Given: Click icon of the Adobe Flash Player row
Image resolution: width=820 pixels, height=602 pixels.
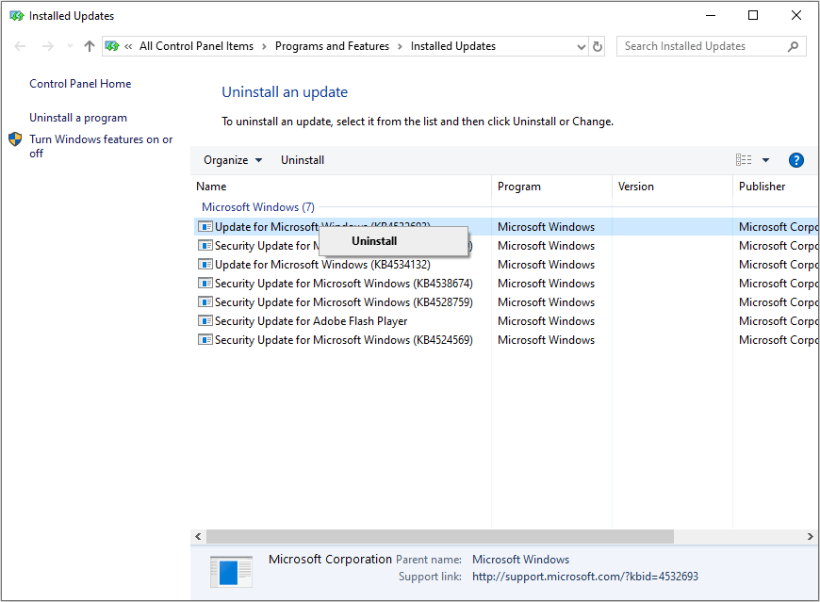Looking at the screenshot, I should point(205,321).
